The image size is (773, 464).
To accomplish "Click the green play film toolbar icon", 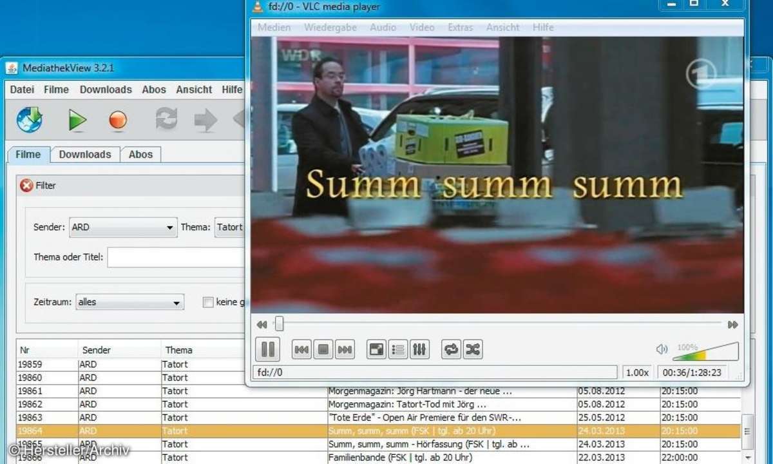I will (x=77, y=121).
